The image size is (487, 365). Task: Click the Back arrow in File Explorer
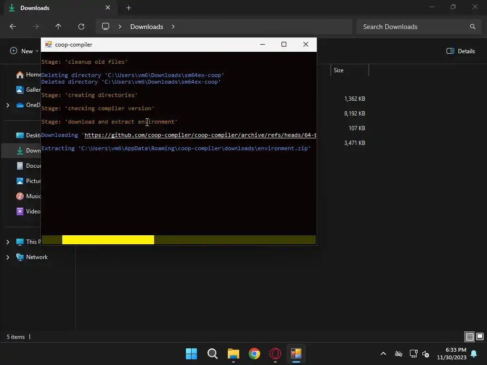pos(13,27)
